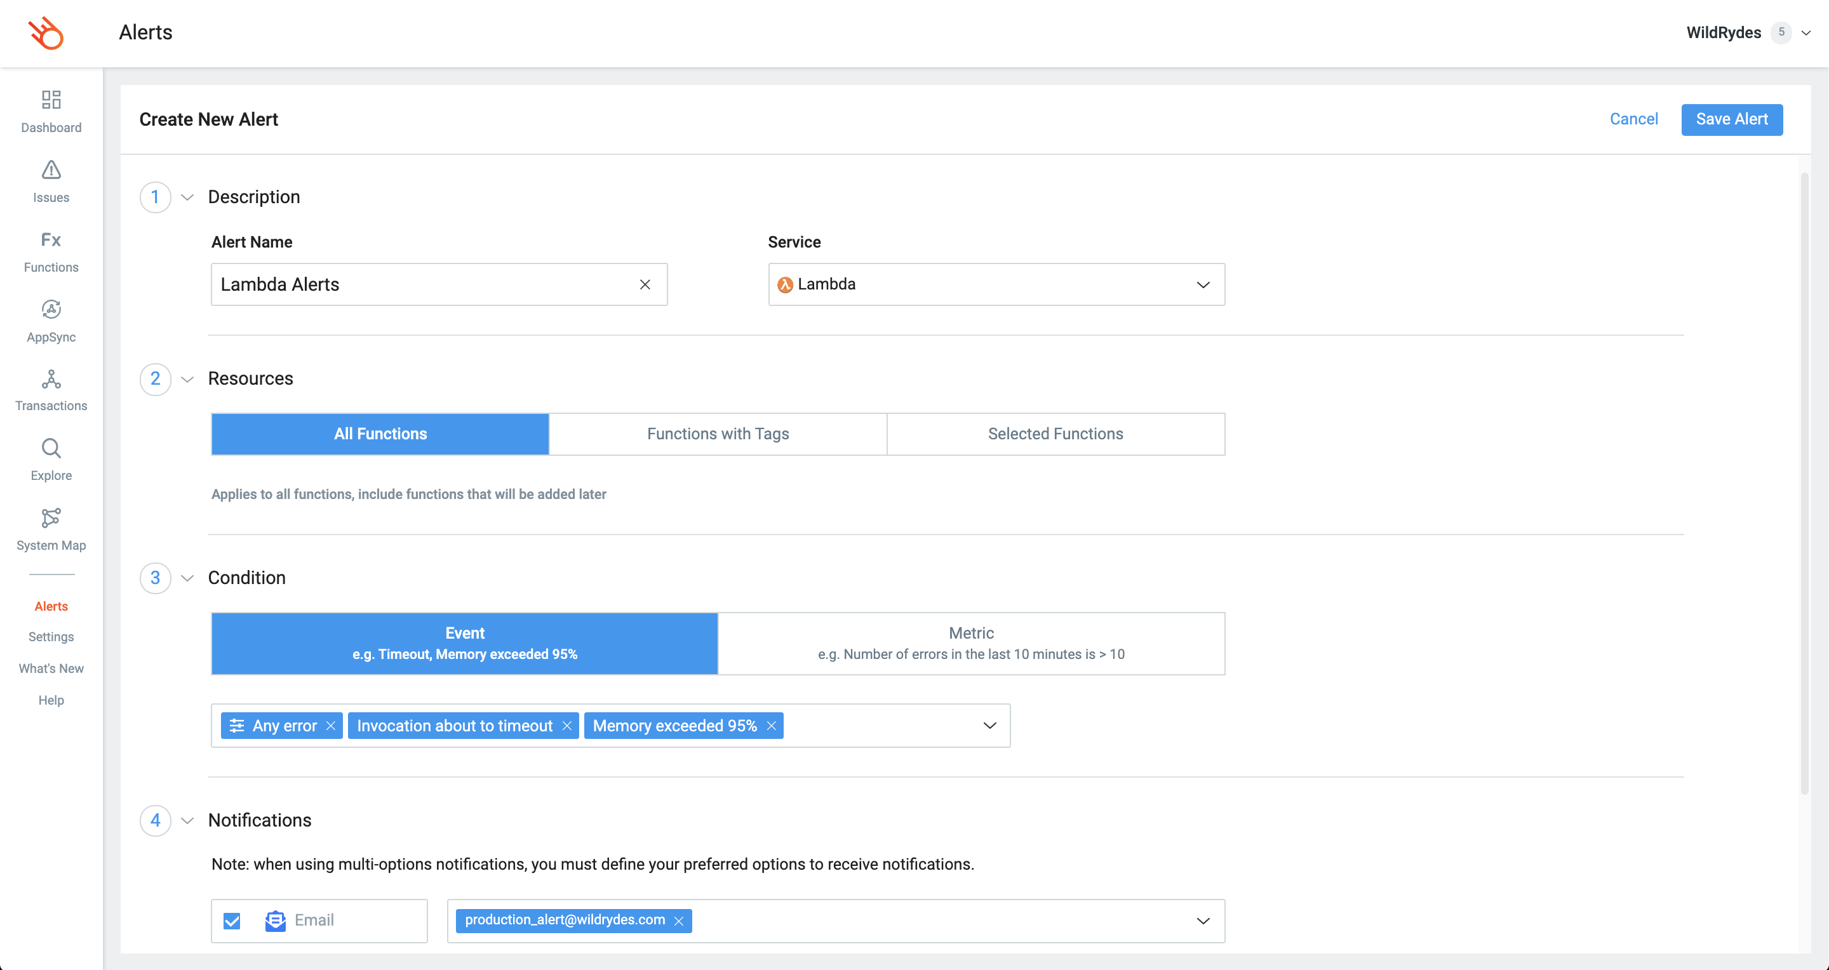Click the Cancel link

click(1634, 119)
